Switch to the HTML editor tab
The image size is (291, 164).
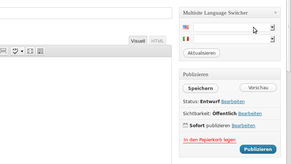158,41
